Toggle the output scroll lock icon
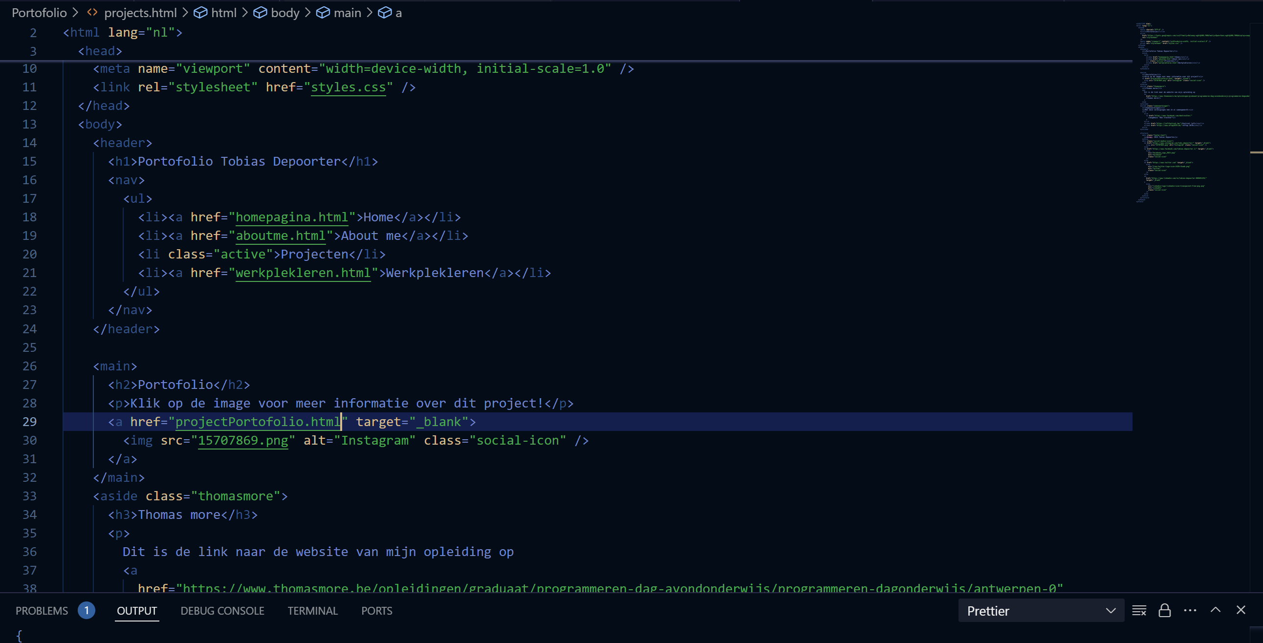 pos(1164,610)
